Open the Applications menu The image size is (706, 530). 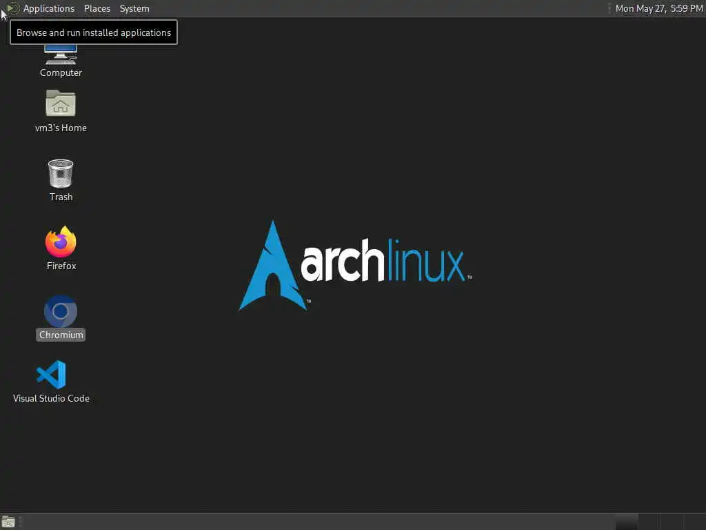click(49, 8)
